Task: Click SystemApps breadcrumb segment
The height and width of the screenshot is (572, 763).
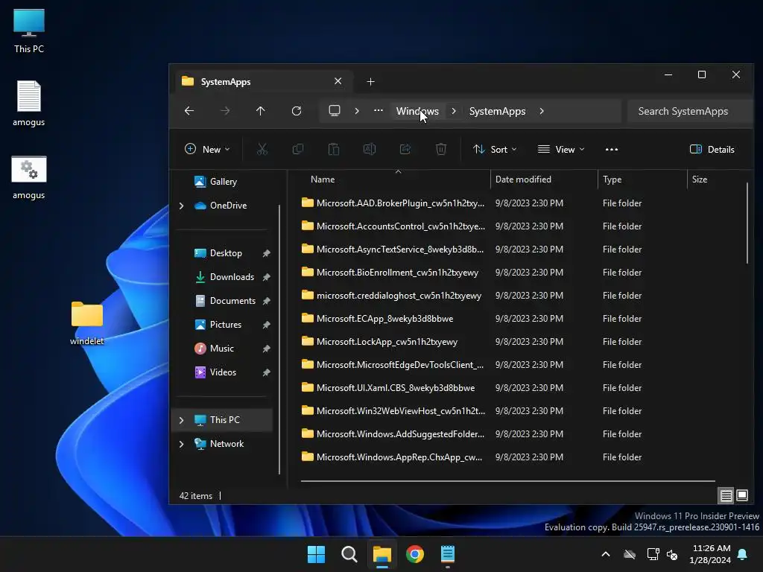Action: click(x=497, y=111)
